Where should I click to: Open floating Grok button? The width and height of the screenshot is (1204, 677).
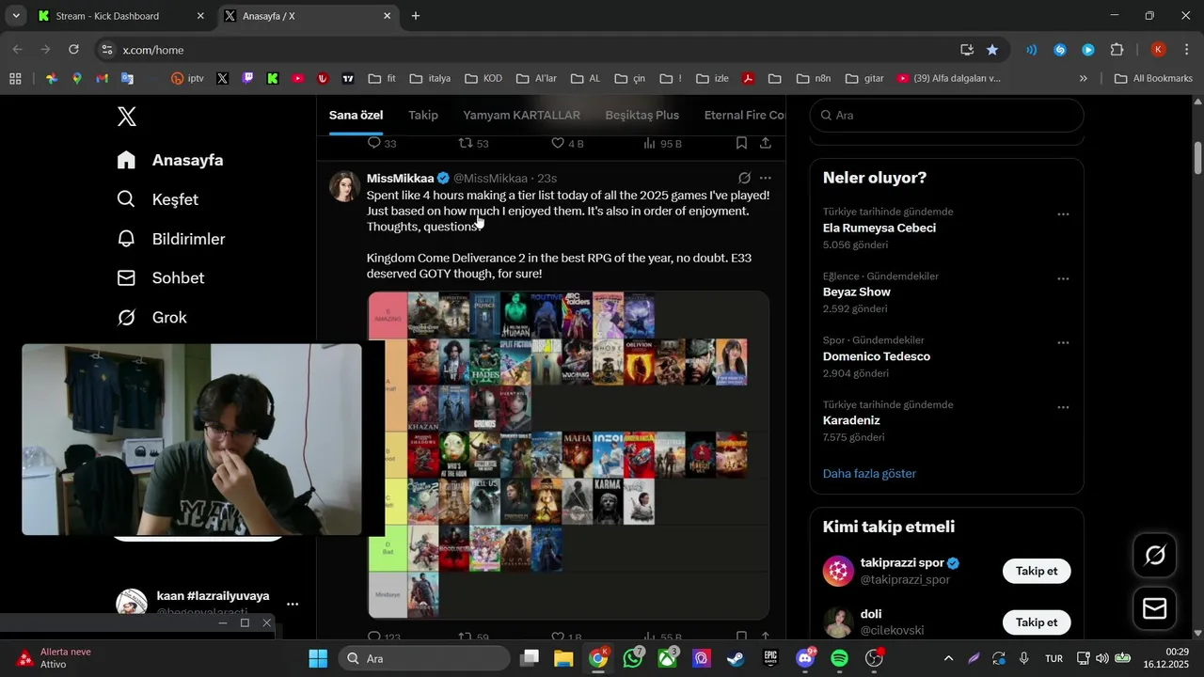pos(1154,556)
